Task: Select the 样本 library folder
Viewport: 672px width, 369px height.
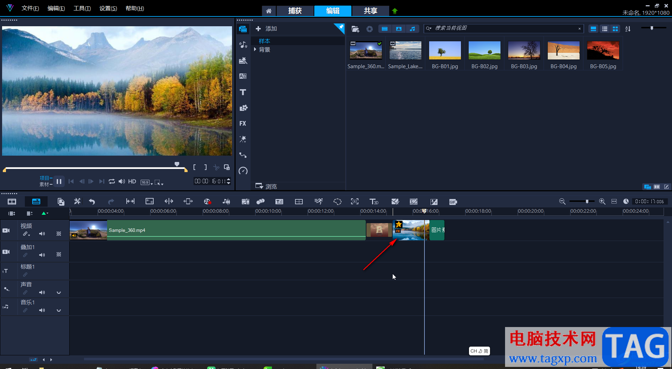Action: point(264,41)
